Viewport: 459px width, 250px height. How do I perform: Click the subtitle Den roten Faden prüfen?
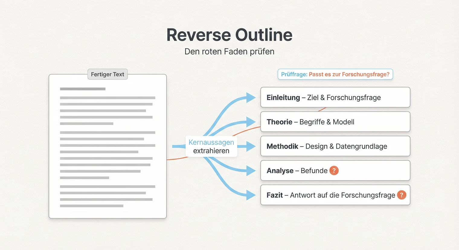(229, 52)
